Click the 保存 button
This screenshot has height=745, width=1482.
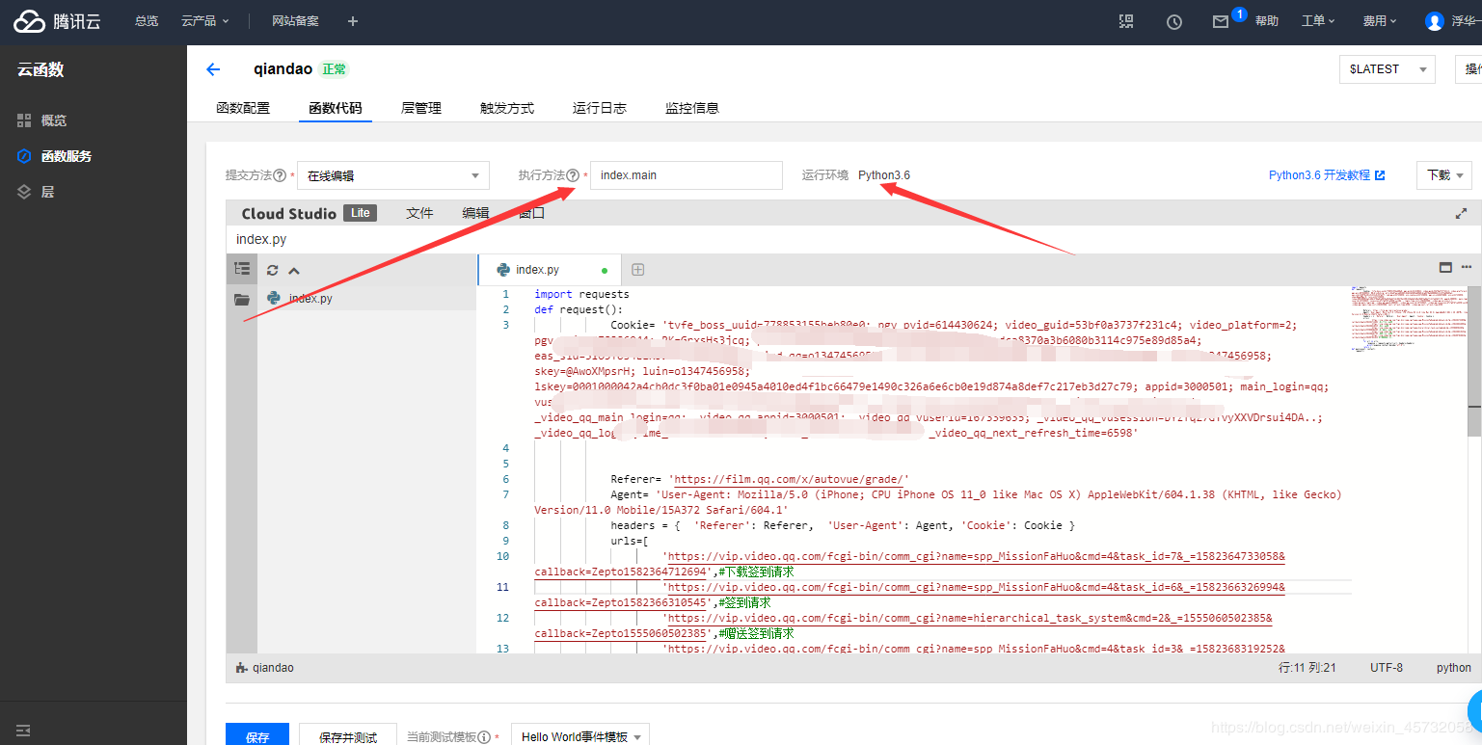coord(257,734)
